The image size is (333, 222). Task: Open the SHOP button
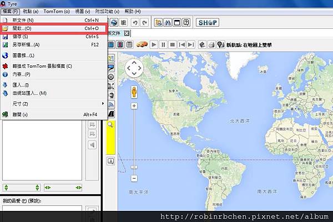[x=208, y=22]
